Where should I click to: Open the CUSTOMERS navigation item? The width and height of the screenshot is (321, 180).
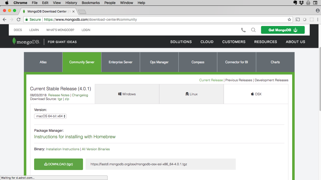[x=234, y=42]
